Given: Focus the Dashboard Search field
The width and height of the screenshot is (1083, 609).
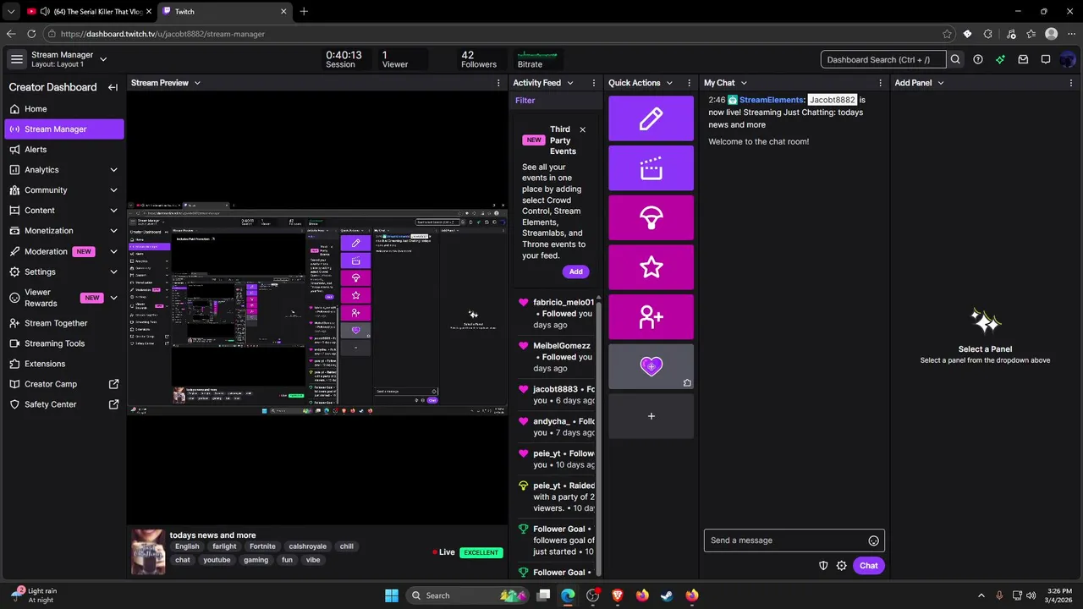Looking at the screenshot, I should pos(883,59).
